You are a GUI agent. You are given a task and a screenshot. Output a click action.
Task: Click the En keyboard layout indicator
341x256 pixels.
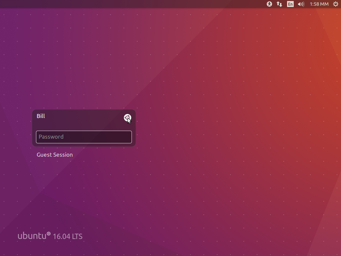(290, 4)
